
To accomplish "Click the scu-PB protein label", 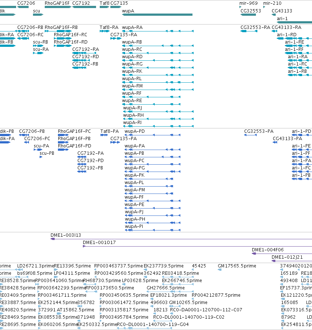I will click(47, 153).
